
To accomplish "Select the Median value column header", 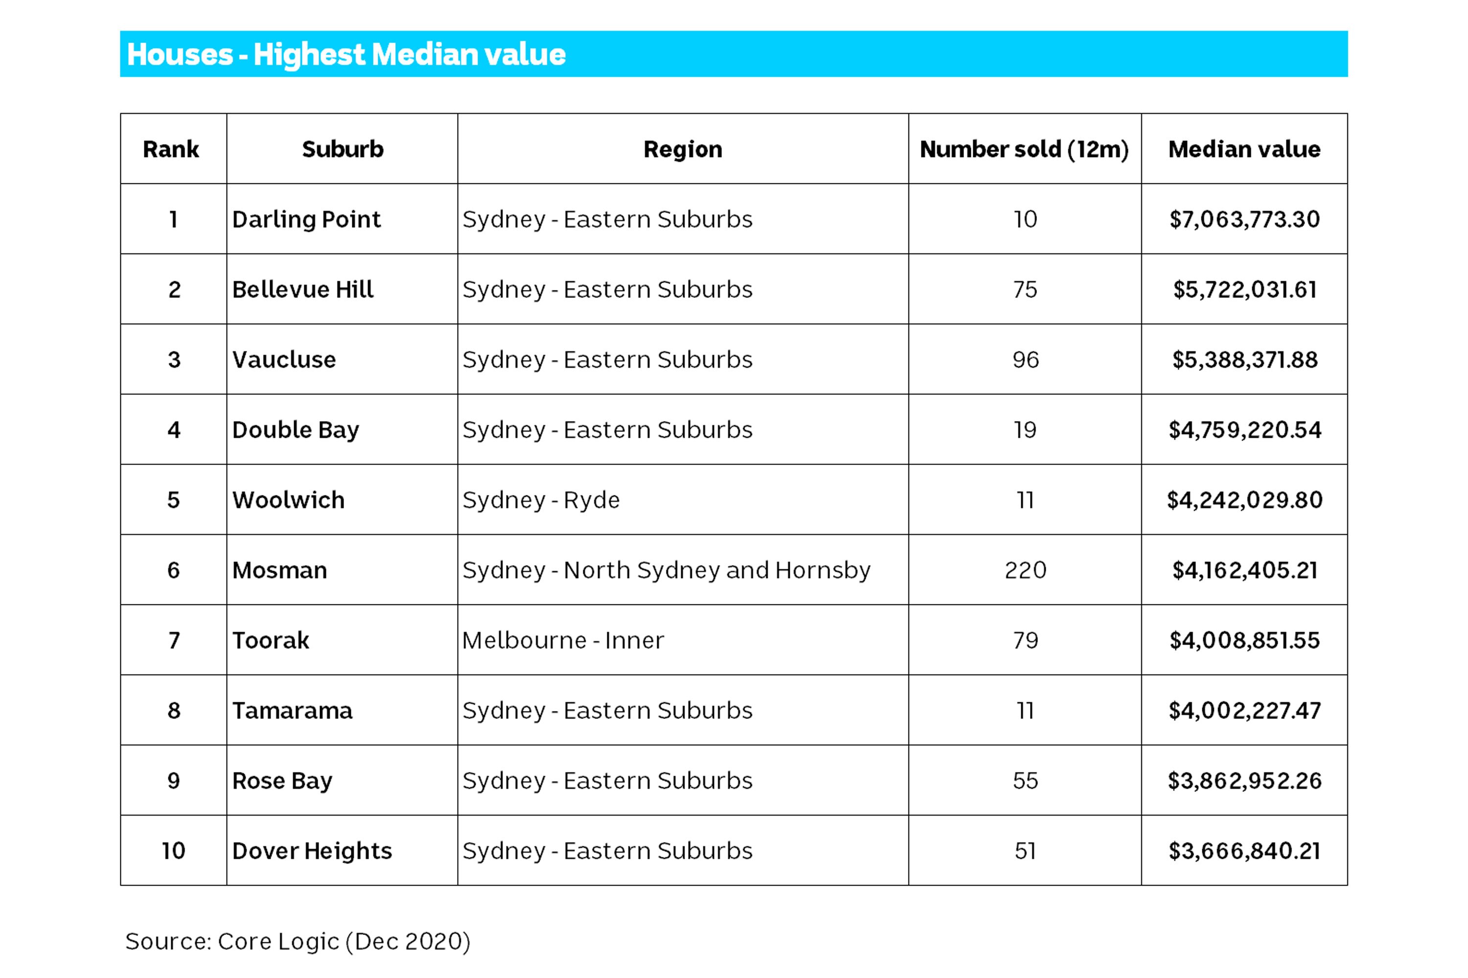I will 1244,149.
